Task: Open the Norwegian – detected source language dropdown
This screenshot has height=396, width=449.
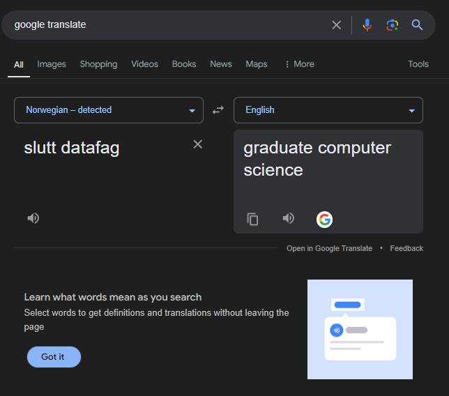Action: (x=109, y=110)
